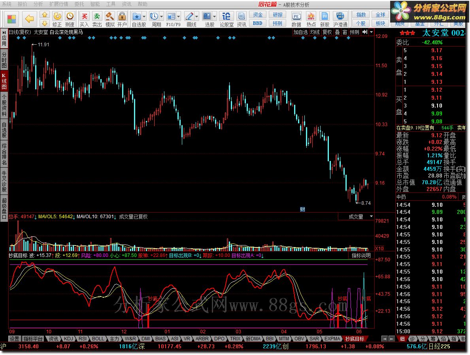Select the 个股资料 sidebar tab

[x=4, y=105]
